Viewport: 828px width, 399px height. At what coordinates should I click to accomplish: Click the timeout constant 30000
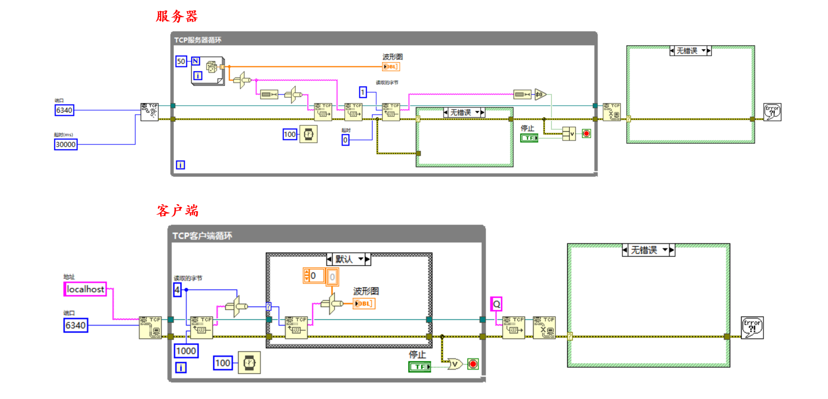point(66,144)
